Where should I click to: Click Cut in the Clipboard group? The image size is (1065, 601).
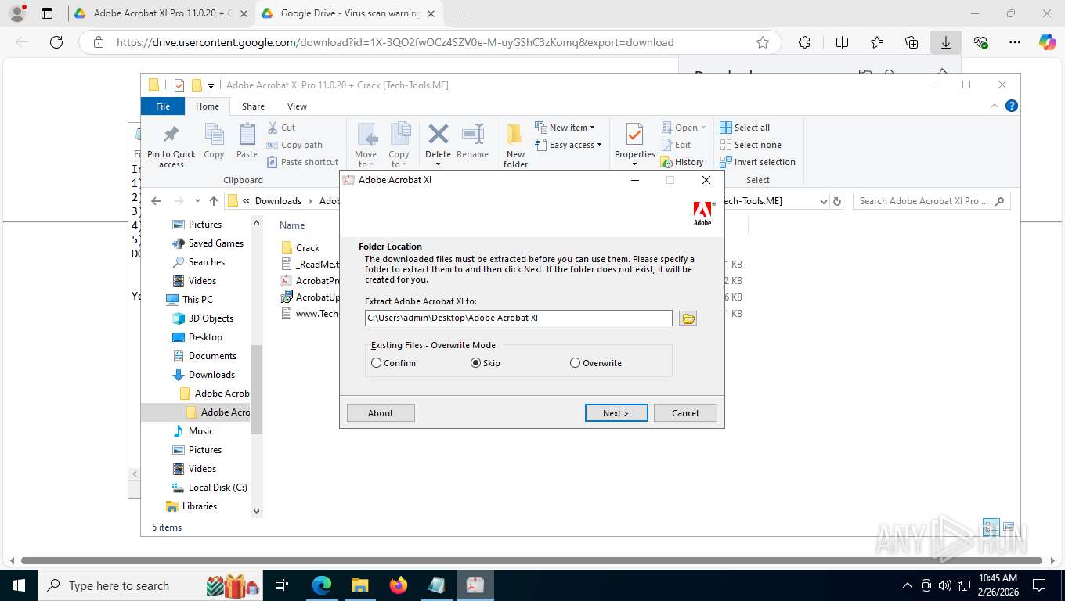coord(281,128)
